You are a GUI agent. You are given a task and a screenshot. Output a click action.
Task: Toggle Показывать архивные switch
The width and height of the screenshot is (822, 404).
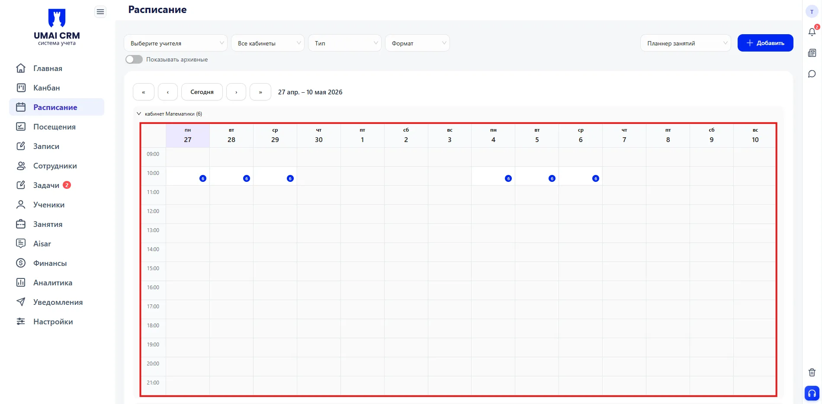[x=134, y=59]
